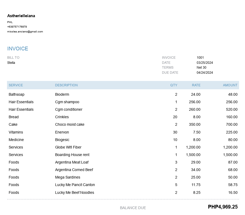This screenshot has height=215, width=245.
Task: Click the Lucky Me Pancit Canton row
Action: pos(75,185)
